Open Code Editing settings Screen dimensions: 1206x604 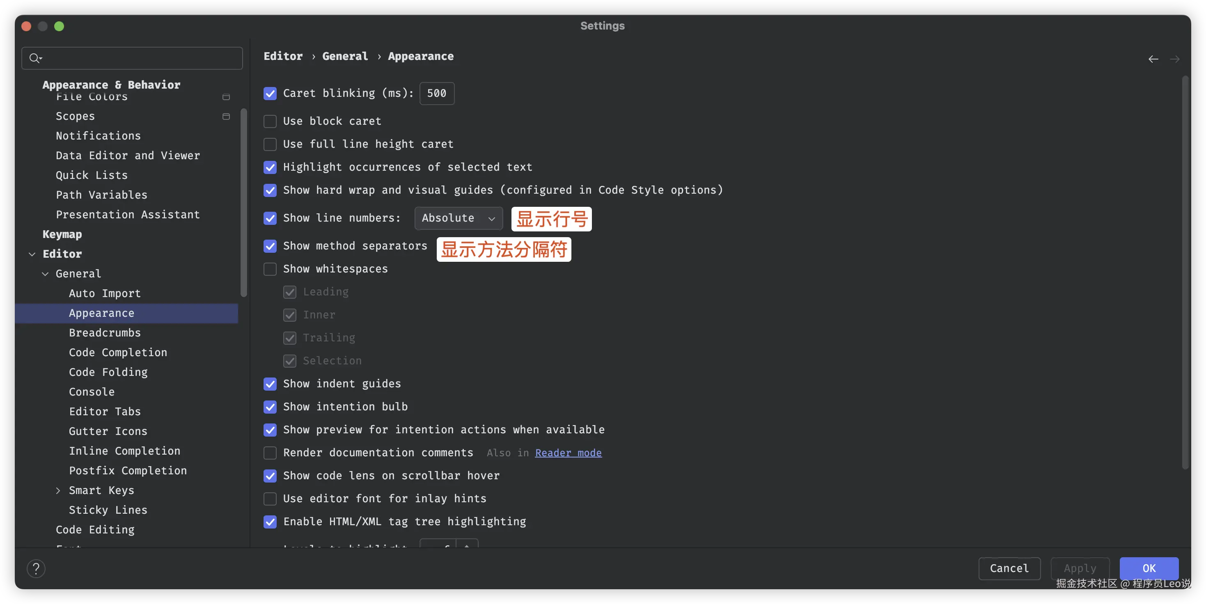pyautogui.click(x=95, y=529)
